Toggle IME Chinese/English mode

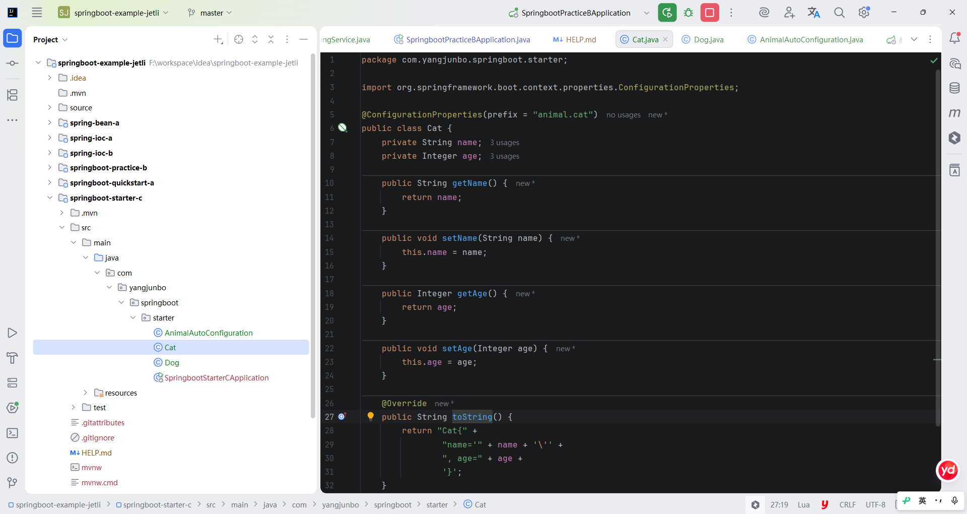click(922, 500)
